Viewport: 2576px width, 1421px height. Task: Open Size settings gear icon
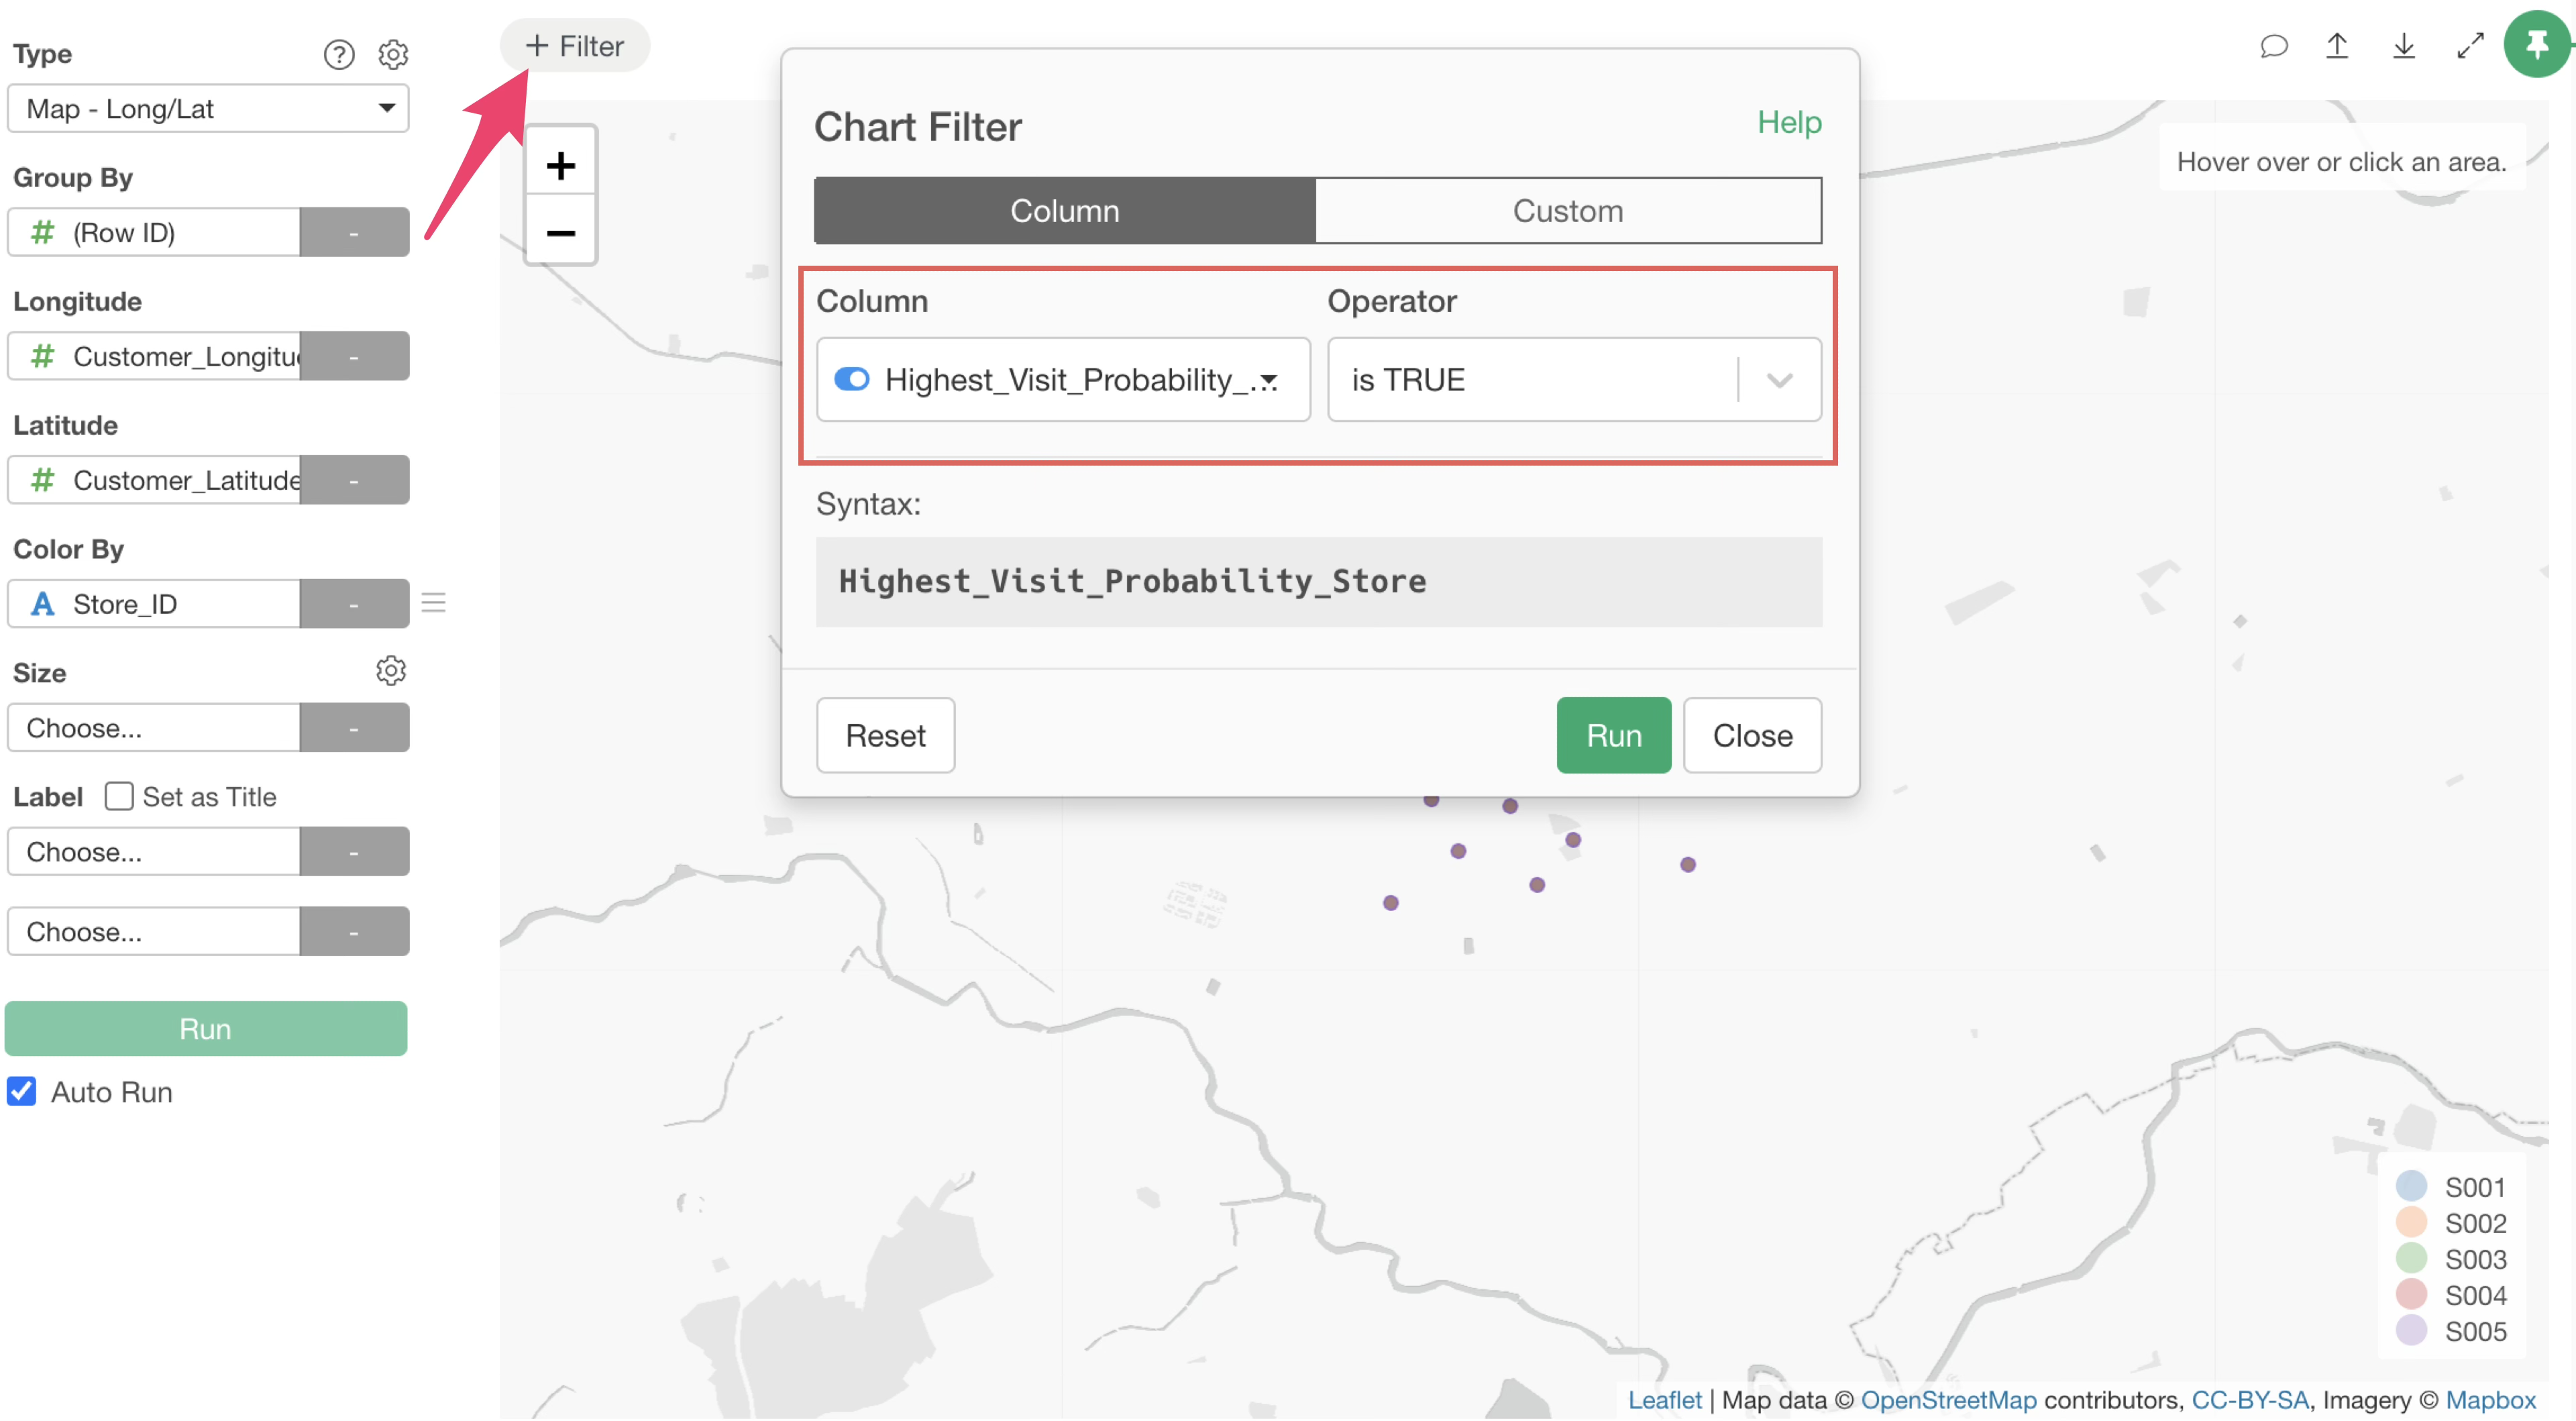click(391, 671)
